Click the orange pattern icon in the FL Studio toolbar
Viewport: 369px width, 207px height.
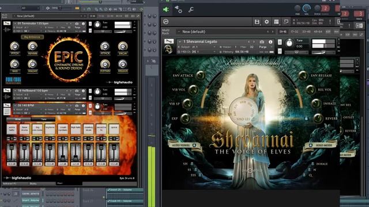[77, 8]
